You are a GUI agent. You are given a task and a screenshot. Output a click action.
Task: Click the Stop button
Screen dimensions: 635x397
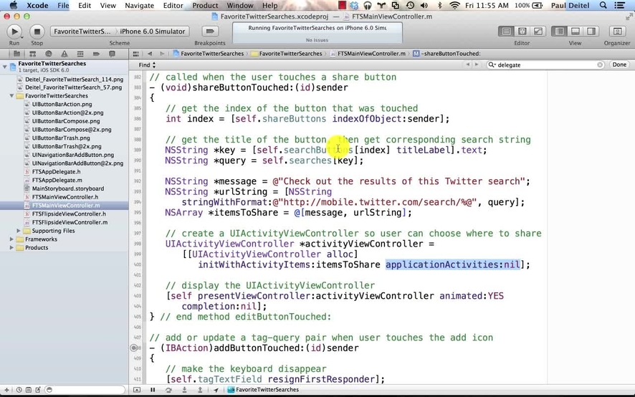(x=37, y=32)
